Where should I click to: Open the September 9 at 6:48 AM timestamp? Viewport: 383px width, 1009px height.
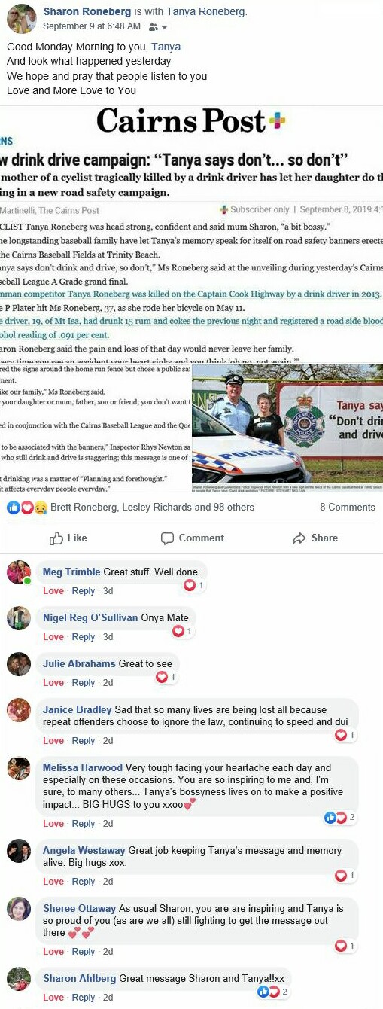93,26
